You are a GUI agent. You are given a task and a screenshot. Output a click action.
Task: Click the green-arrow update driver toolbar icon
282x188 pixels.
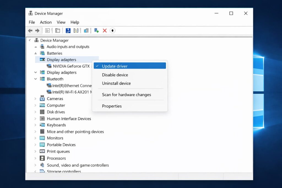tap(96, 31)
